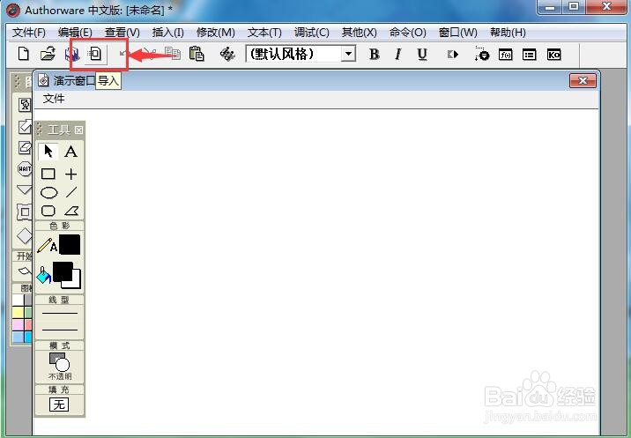Open the 查看(V) menu

pos(122,33)
